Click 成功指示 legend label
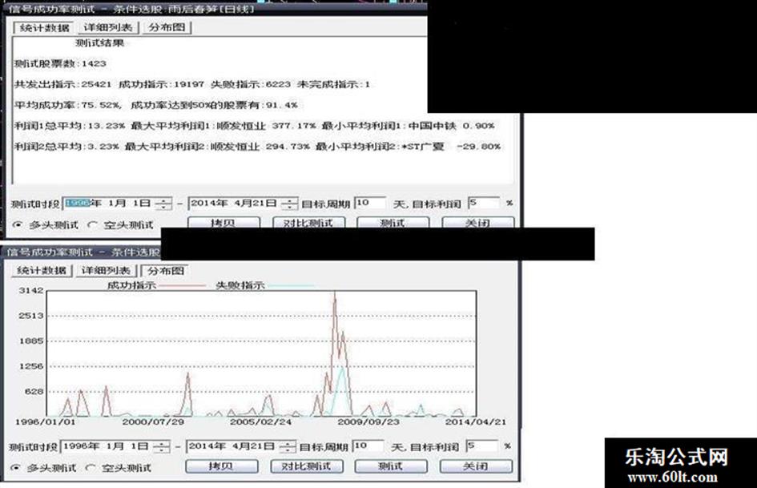Image resolution: width=757 pixels, height=488 pixels. pyautogui.click(x=131, y=285)
